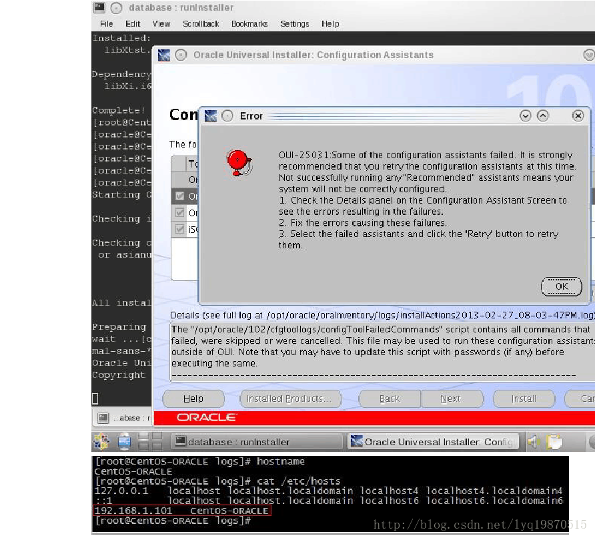Click '127.0.0.1' text in hosts output
Viewport: 595px width, 538px height.
[x=121, y=491]
